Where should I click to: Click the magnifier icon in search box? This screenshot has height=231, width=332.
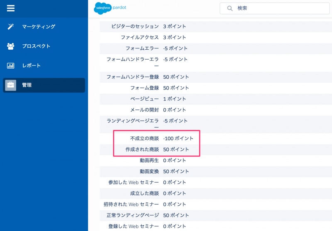[x=230, y=8]
